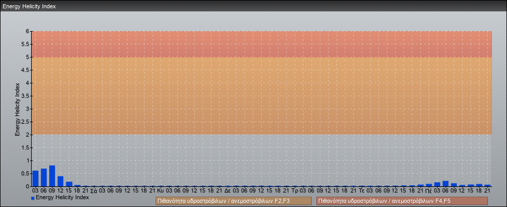Click the 0.5 tick label on the y-axis
The height and width of the screenshot is (207, 507).
coord(26,173)
